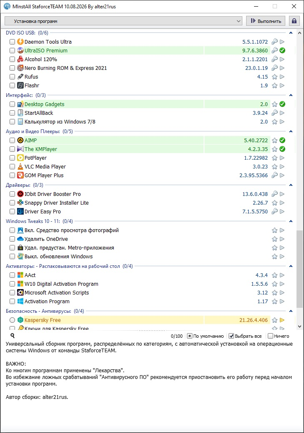Click the GOM Player Plus label
The width and height of the screenshot is (304, 433).
coord(44,176)
